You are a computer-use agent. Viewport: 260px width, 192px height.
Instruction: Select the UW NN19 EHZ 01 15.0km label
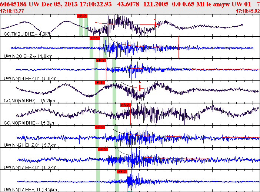(x=30, y=78)
